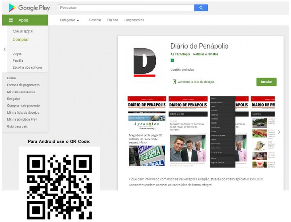Open Minhas assinaturas
Viewport: 291px width, 222px height.
[x=21, y=92]
